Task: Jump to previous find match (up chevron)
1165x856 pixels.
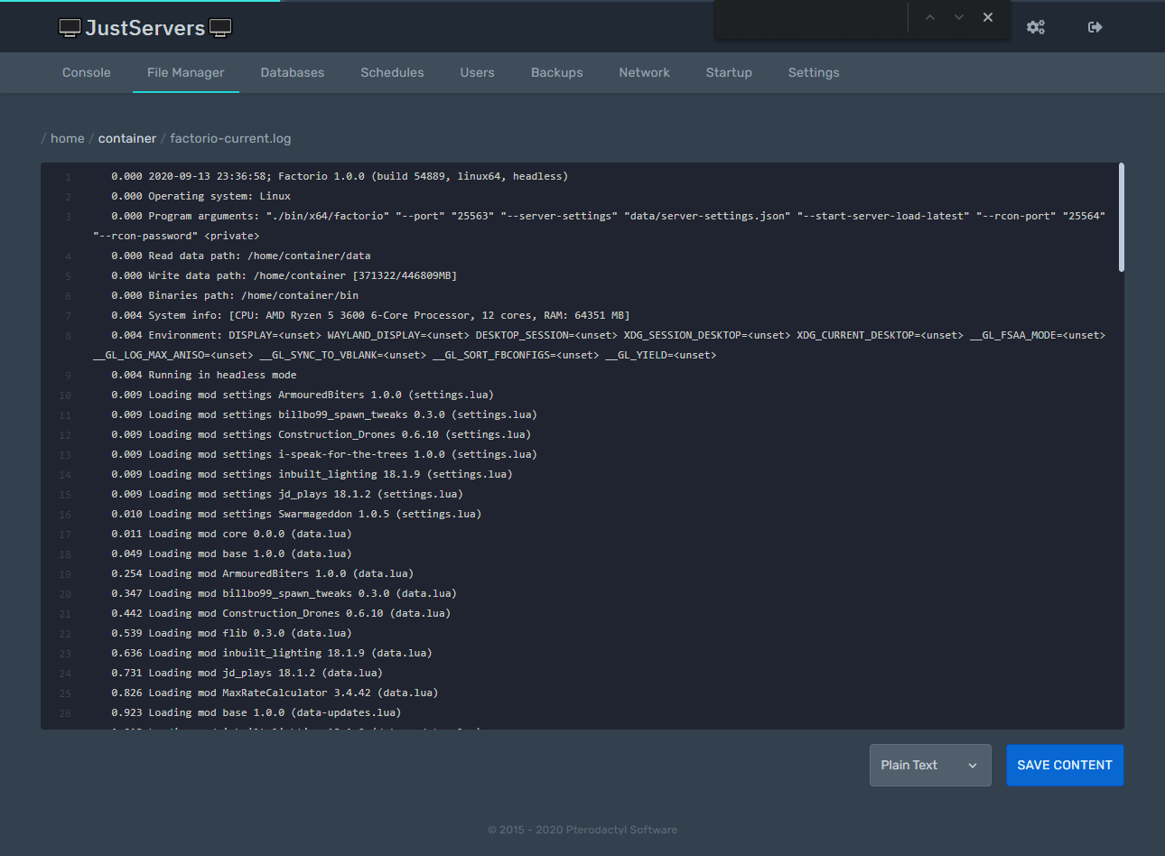Action: [x=930, y=17]
